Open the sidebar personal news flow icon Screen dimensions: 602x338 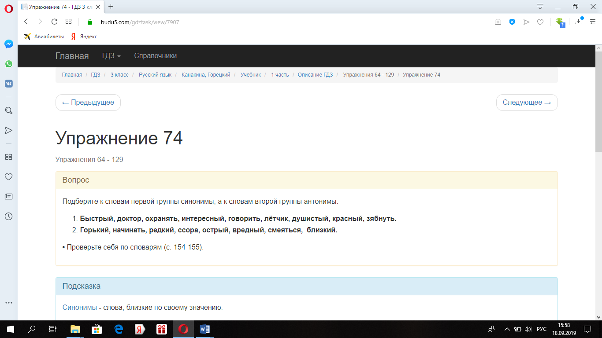click(x=8, y=130)
